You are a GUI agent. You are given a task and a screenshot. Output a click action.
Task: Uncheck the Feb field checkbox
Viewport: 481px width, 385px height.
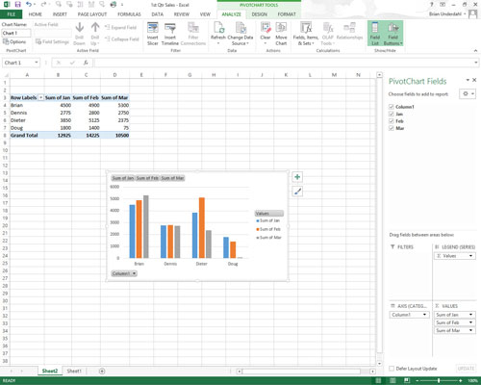392,121
